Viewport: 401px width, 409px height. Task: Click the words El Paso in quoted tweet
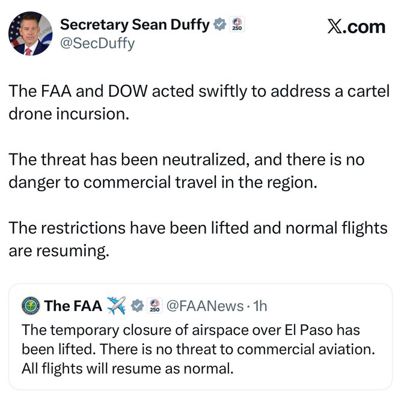290,330
